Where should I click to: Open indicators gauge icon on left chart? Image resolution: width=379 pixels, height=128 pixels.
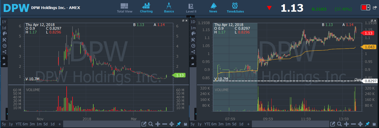point(4,46)
